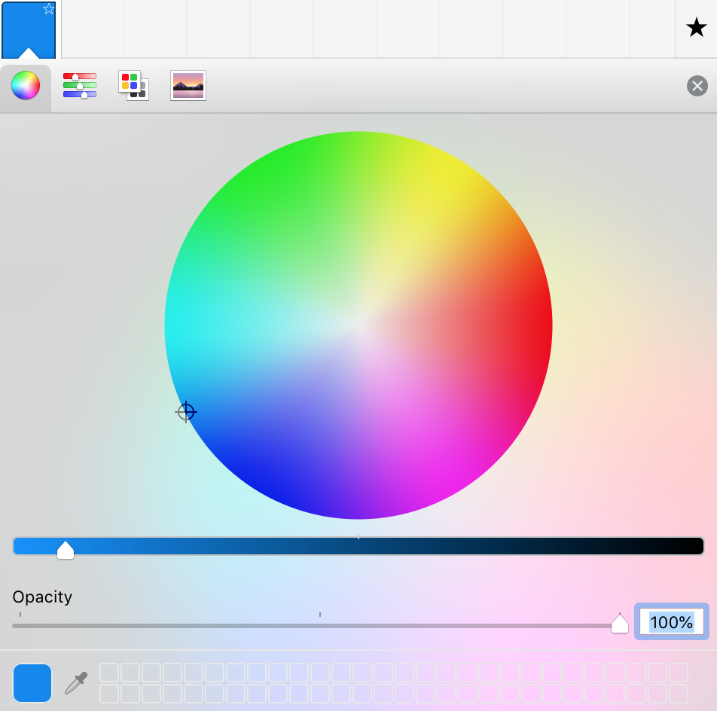Image resolution: width=717 pixels, height=711 pixels.
Task: Select the Color Wheel tab
Action: [25, 86]
